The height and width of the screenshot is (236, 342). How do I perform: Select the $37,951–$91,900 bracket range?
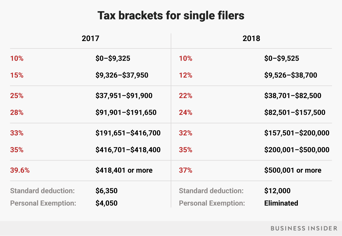pyautogui.click(x=124, y=95)
